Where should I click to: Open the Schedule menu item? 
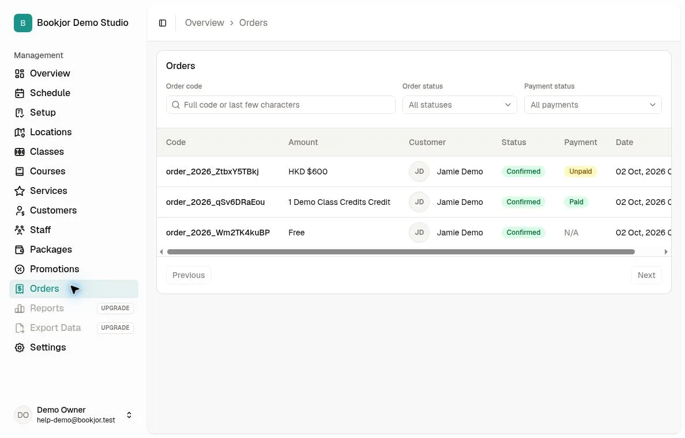click(x=73, y=93)
